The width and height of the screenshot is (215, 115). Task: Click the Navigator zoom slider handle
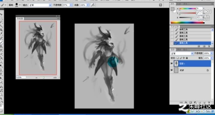coord(44,77)
